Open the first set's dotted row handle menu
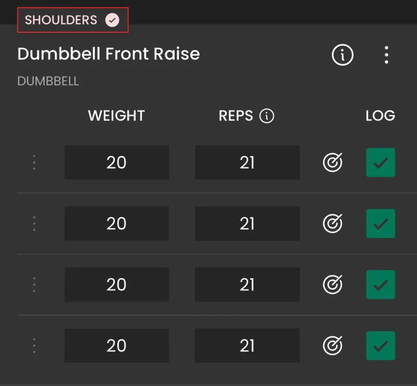 coord(34,162)
